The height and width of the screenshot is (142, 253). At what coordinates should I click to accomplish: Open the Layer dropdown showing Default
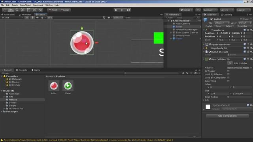pos(245,23)
